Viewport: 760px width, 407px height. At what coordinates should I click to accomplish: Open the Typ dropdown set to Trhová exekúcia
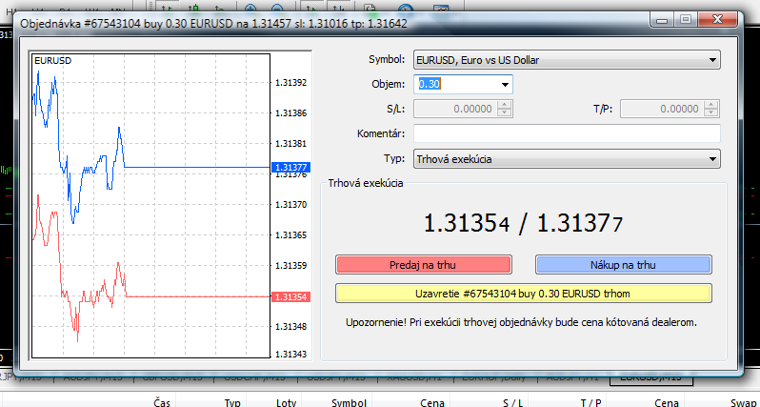coord(567,158)
